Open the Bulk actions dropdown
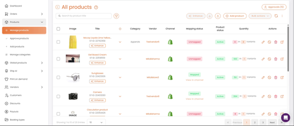Image resolution: width=294 pixels, height=126 pixels. click(260, 16)
